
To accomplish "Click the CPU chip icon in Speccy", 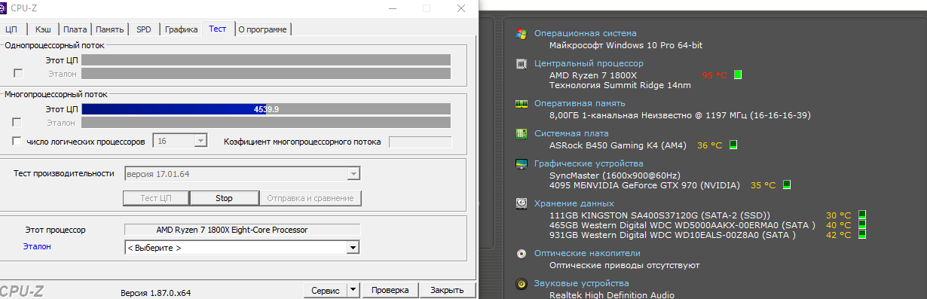I will click(521, 64).
